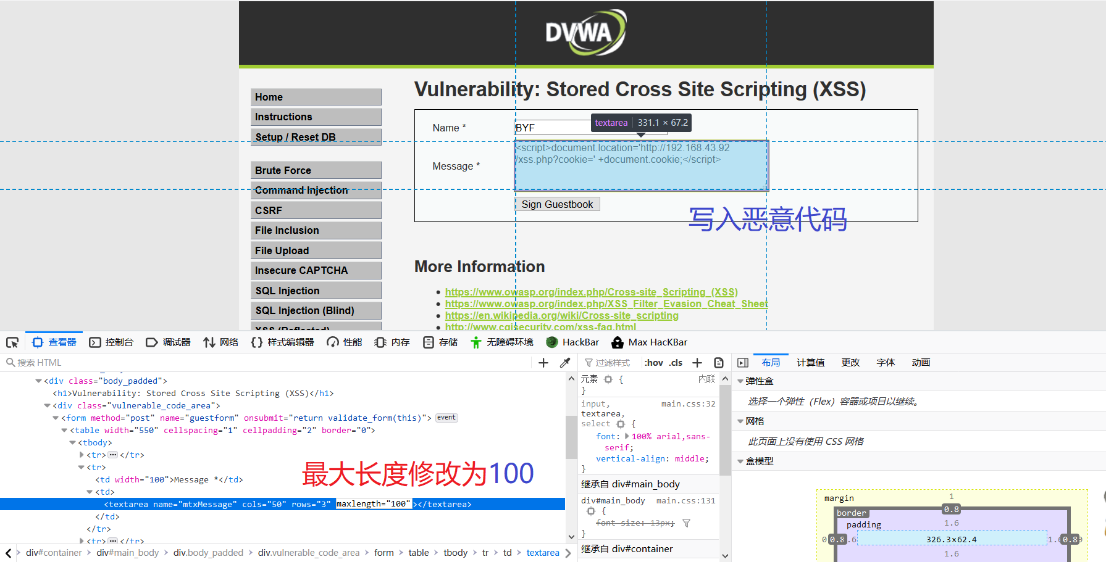This screenshot has height=562, width=1106.
Task: Switch to the 网络 network tab
Action: (x=220, y=342)
